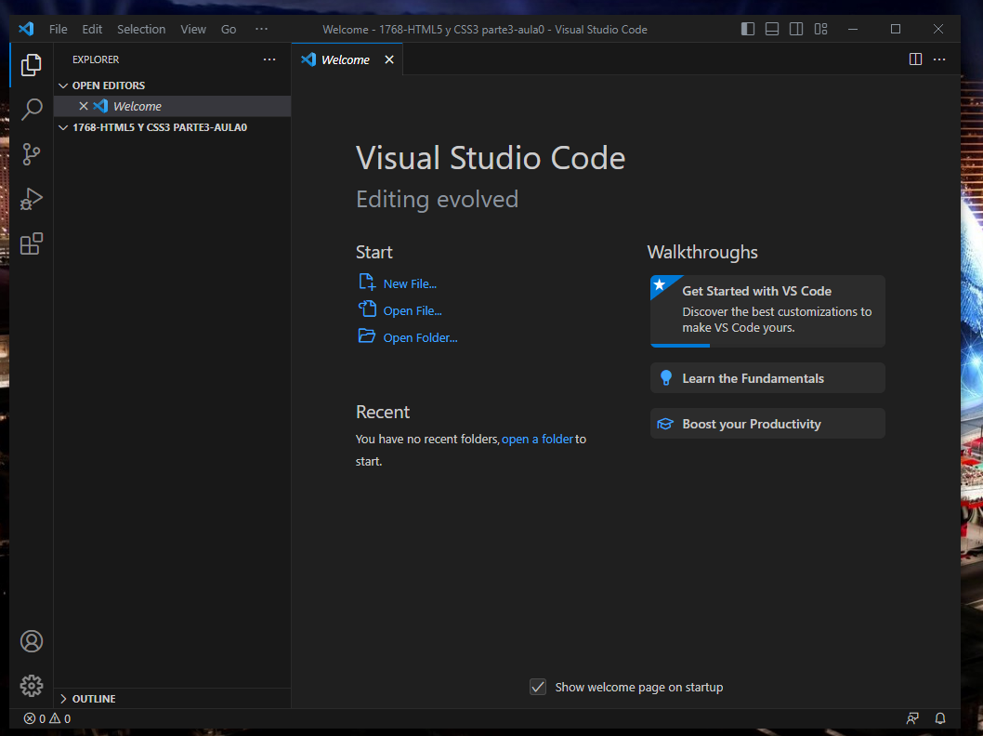Open Explorer Views and More Actions ellipsis
The height and width of the screenshot is (736, 983).
pos(269,59)
